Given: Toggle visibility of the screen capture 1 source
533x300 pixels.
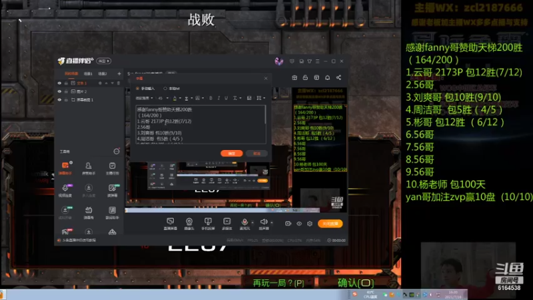Looking at the screenshot, I should pos(59,100).
